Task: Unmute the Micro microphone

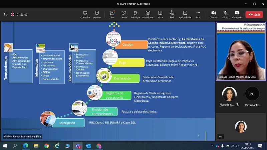Action: (225, 14)
